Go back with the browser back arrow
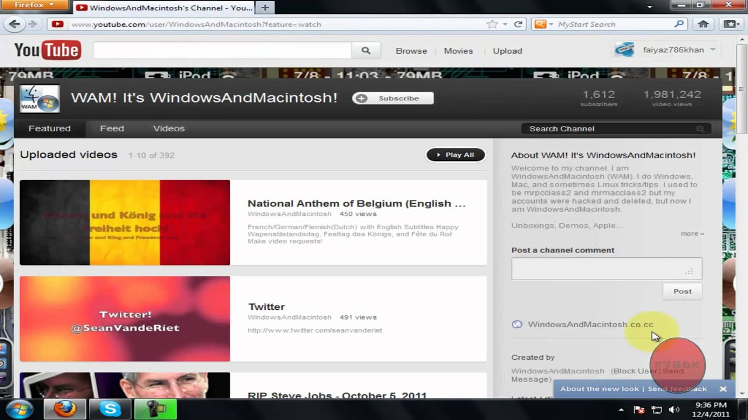The image size is (748, 420). pyautogui.click(x=15, y=24)
